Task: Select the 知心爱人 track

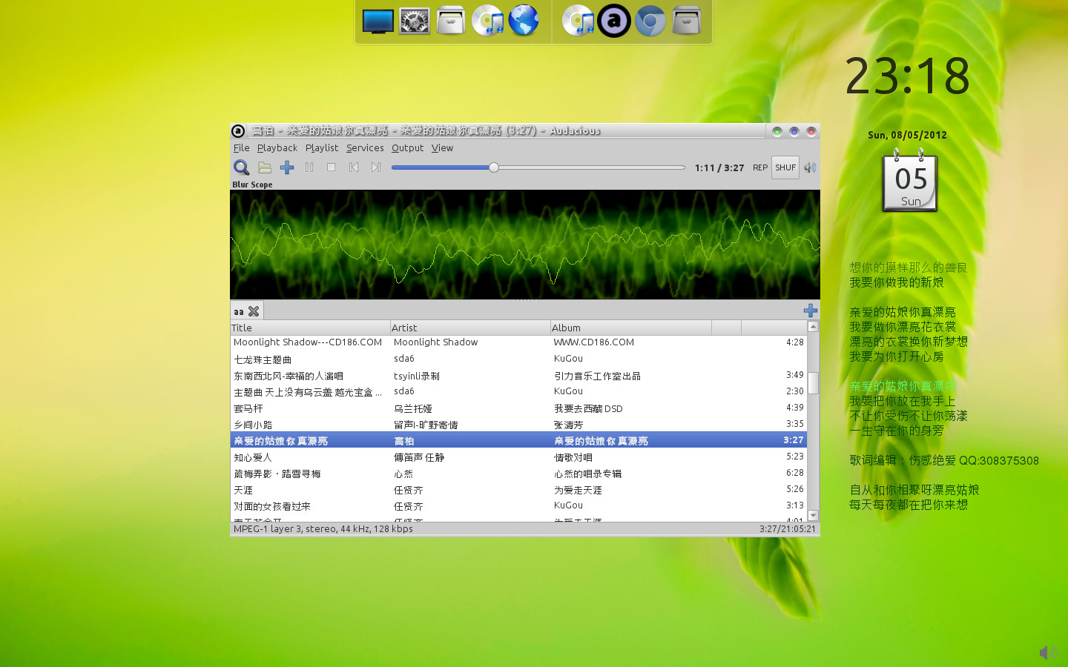Action: pyautogui.click(x=518, y=457)
